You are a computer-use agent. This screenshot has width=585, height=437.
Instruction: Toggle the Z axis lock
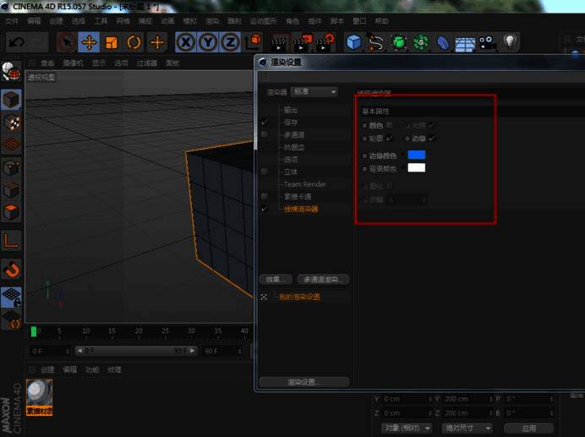click(230, 42)
